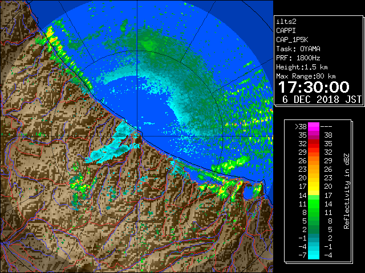
Task: Click the >38 legend label
Action: [x=301, y=126]
